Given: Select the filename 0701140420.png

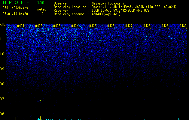Looking at the screenshot, I should 15,8.
